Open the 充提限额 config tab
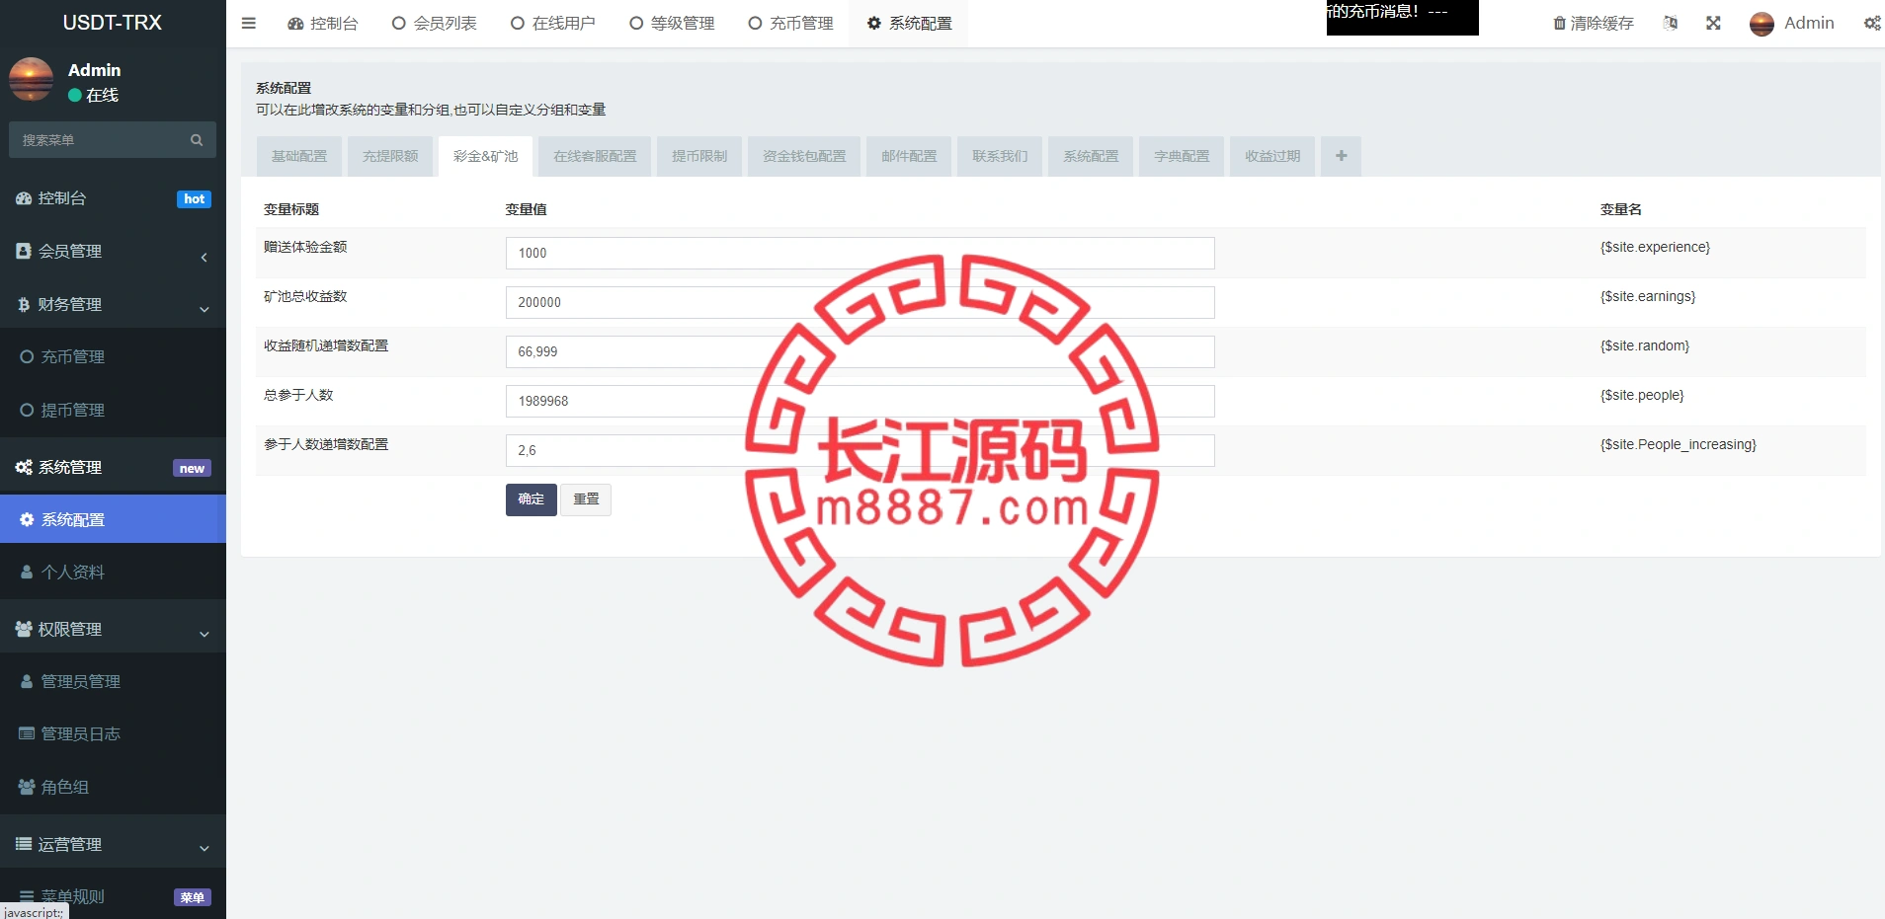The height and width of the screenshot is (919, 1885). tap(390, 156)
